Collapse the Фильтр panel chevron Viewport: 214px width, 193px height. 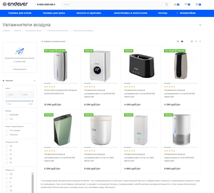pyautogui.click(x=35, y=81)
